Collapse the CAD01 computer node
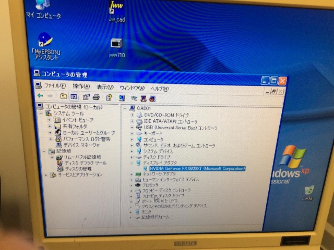The height and width of the screenshot is (250, 334). tap(125, 108)
